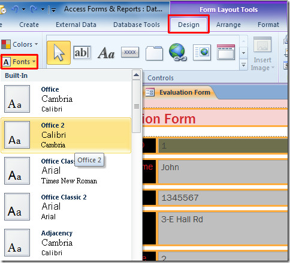Switch to the Arrange tab
Screen dimensions: 290x263
pyautogui.click(x=228, y=25)
